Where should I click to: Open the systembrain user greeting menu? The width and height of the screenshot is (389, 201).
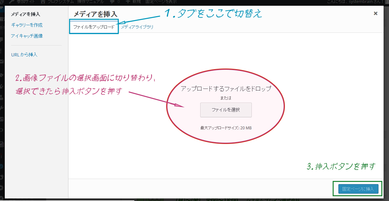click(x=355, y=2)
